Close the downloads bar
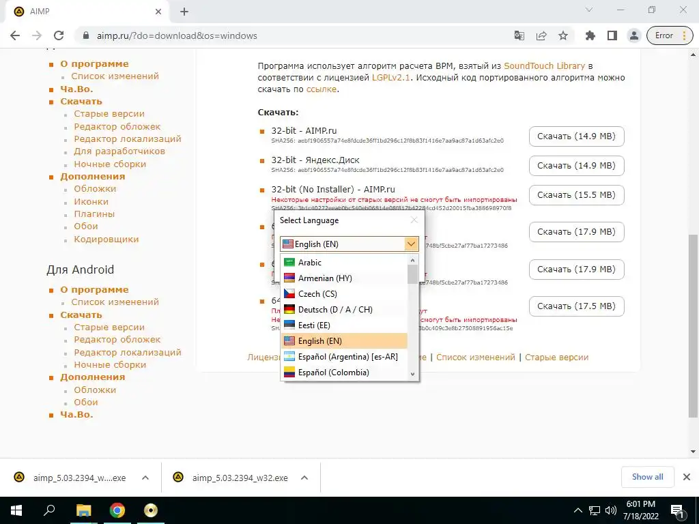699x524 pixels. (687, 477)
